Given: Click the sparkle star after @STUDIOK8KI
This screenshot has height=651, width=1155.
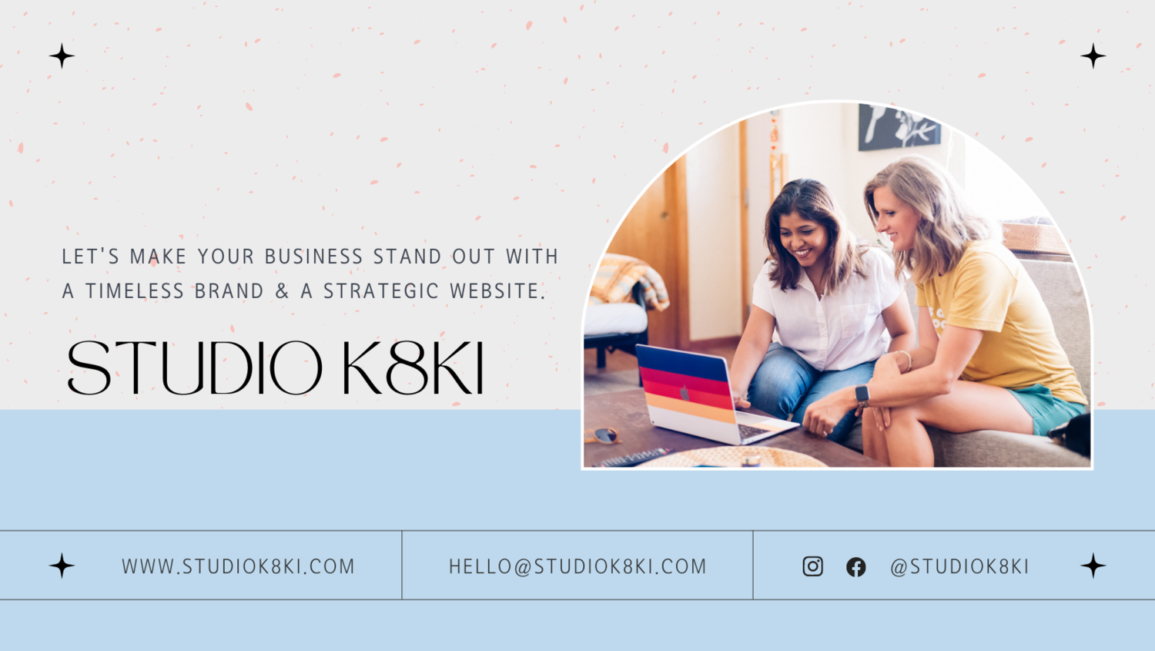Looking at the screenshot, I should tap(1093, 565).
